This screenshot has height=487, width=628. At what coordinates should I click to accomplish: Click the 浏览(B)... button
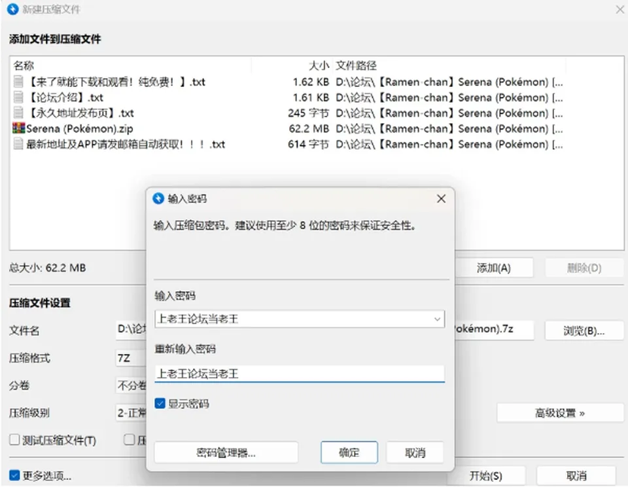point(584,331)
